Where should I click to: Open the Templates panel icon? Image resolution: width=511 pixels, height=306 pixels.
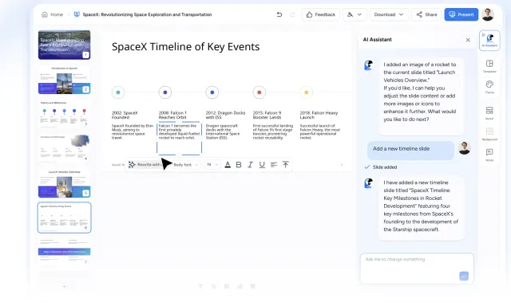[489, 66]
